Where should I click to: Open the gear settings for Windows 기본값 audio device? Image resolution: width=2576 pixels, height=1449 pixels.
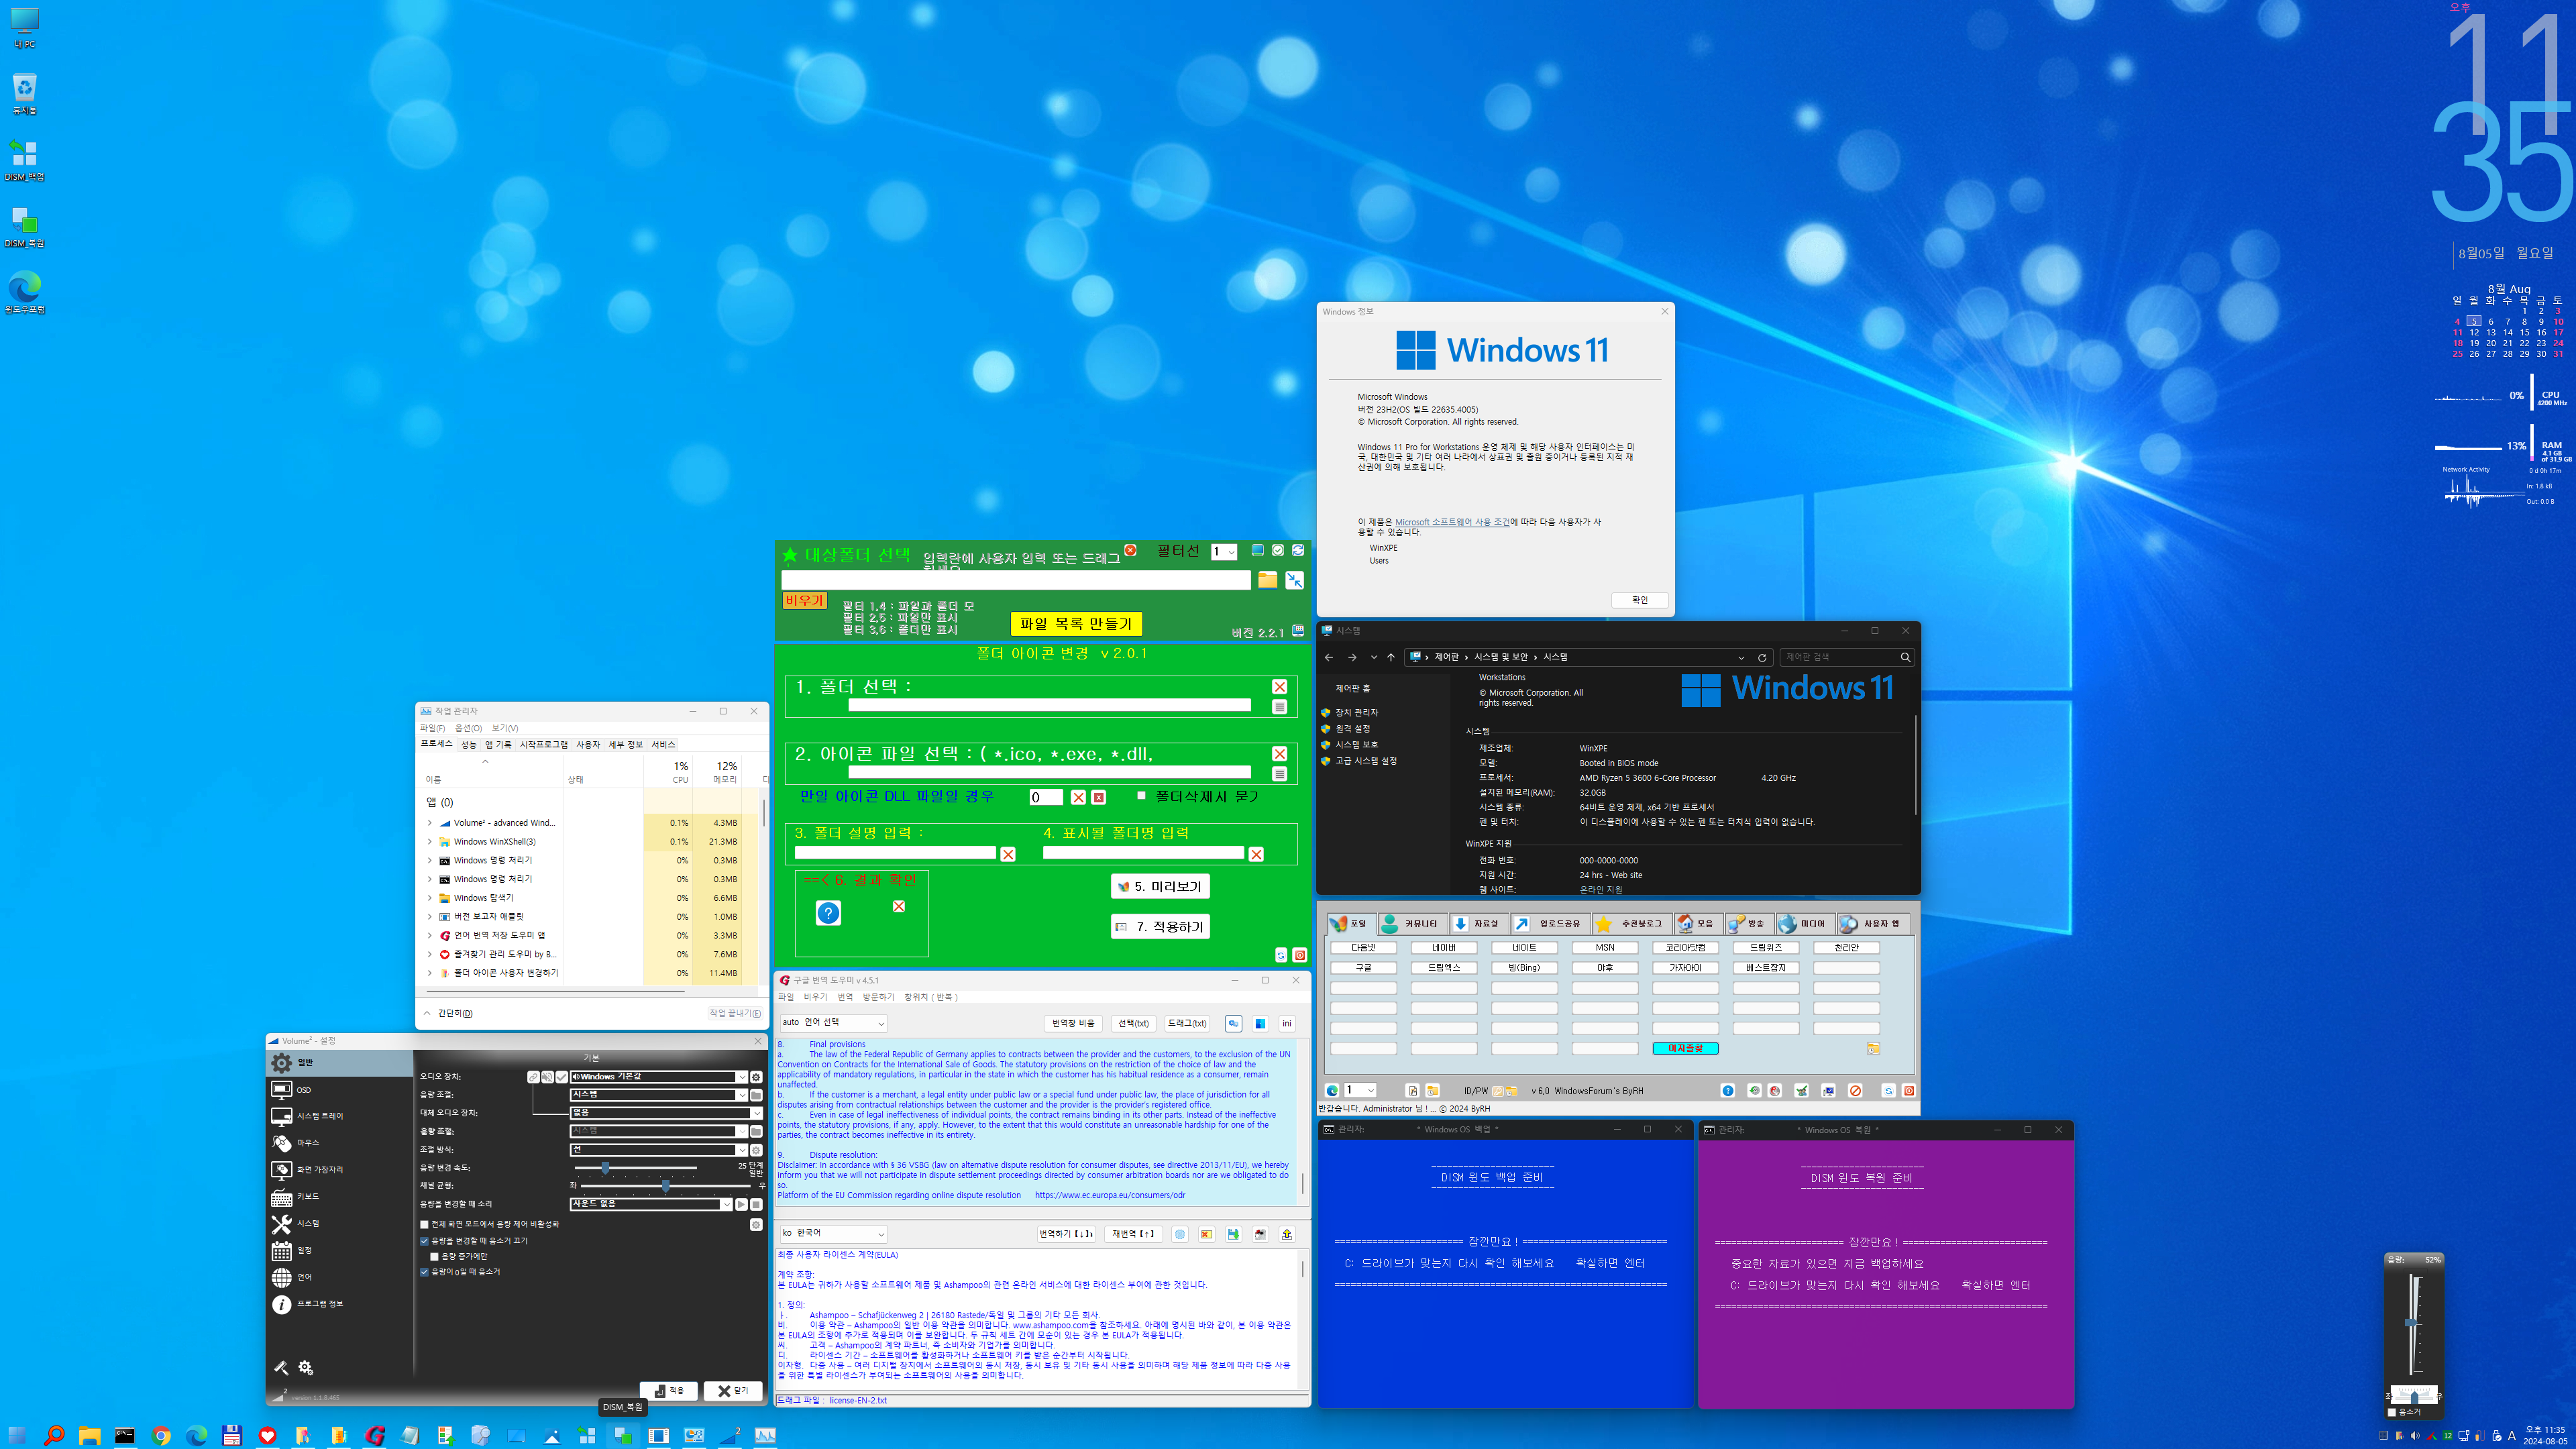pyautogui.click(x=756, y=1077)
